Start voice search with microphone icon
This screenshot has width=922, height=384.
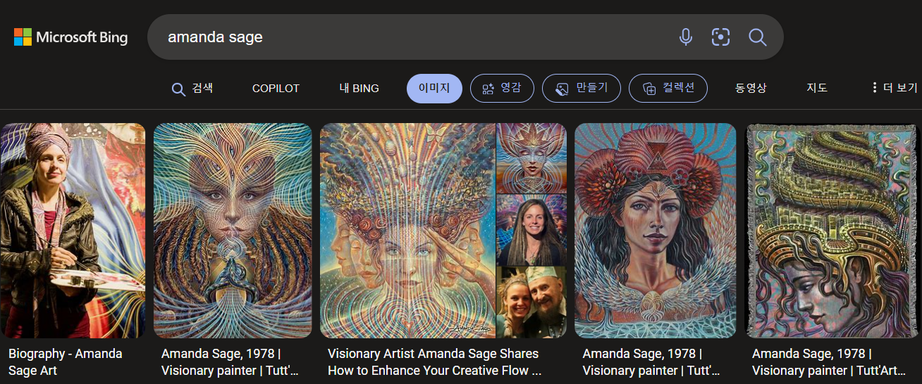coord(685,37)
